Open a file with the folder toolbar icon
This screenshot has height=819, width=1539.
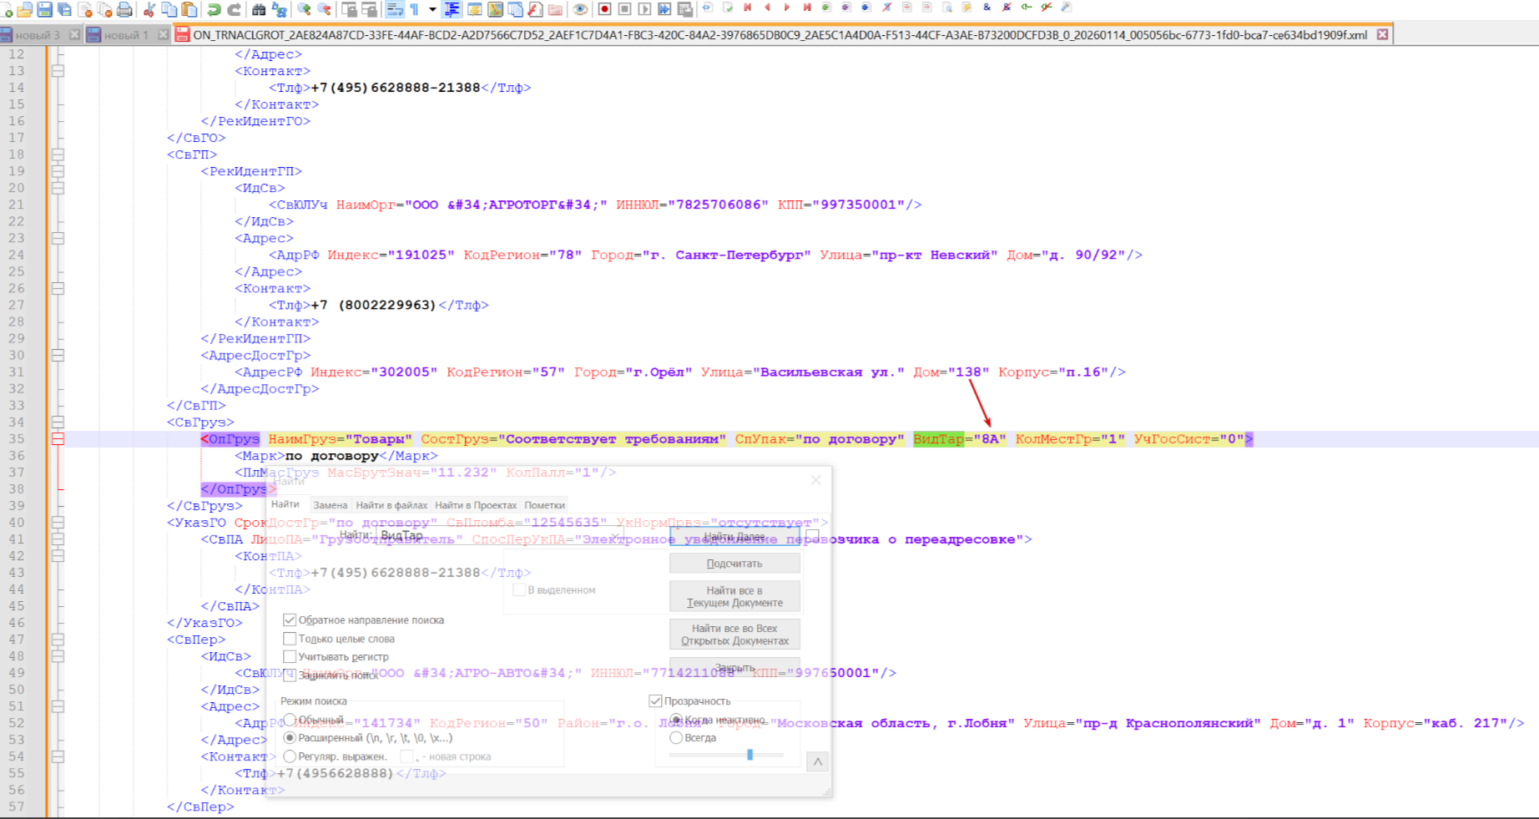(x=25, y=10)
